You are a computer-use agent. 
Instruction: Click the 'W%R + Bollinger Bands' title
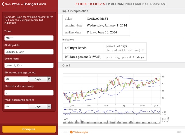tap(29, 4)
